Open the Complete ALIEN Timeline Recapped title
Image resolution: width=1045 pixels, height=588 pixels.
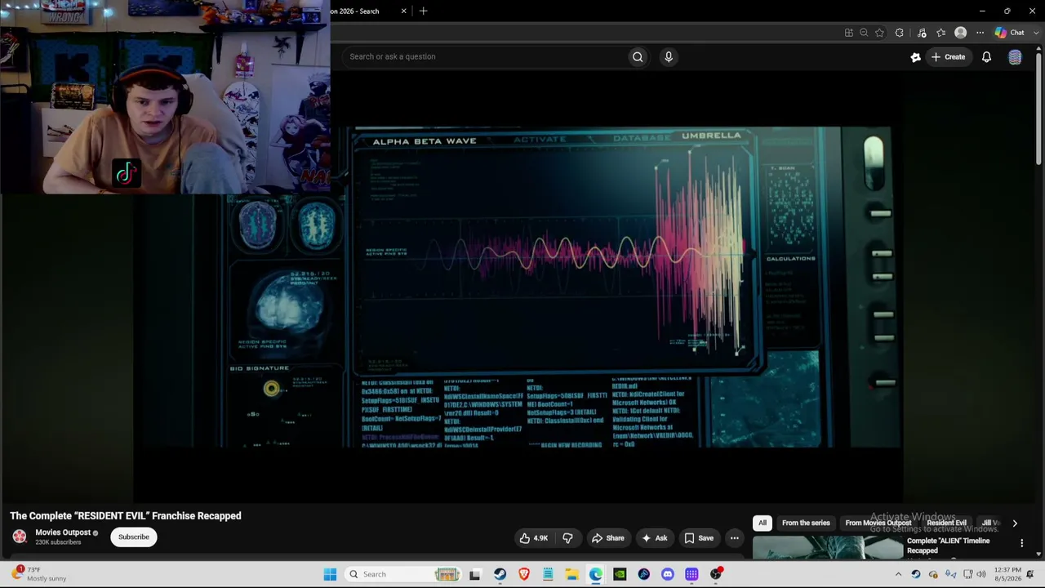(x=948, y=546)
